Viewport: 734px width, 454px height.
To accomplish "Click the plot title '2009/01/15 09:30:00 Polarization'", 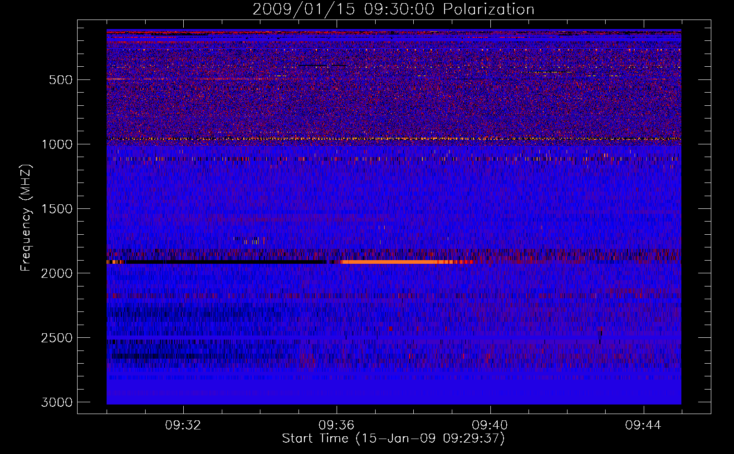I will tap(393, 9).
